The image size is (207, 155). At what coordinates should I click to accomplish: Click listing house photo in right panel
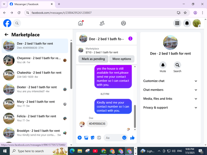(170, 43)
